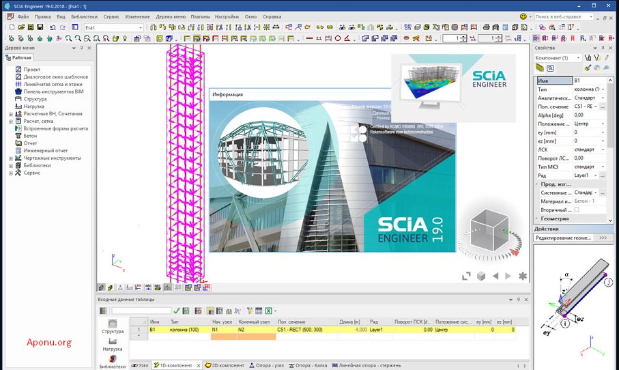619x370 pixels.
Task: Open the Библиотеки menu in menu bar
Action: 84,16
